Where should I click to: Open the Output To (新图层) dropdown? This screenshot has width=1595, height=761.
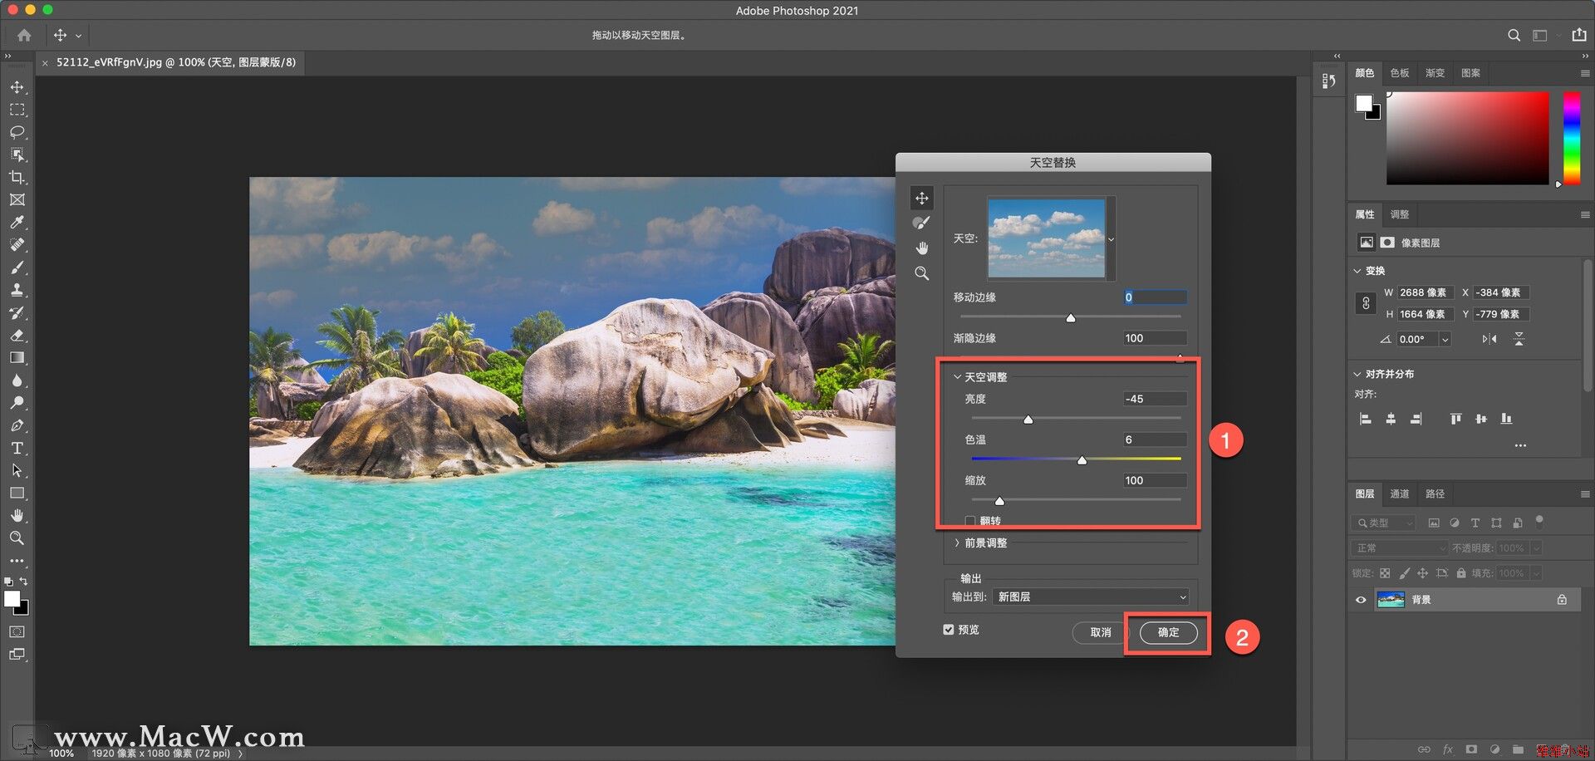(1091, 597)
